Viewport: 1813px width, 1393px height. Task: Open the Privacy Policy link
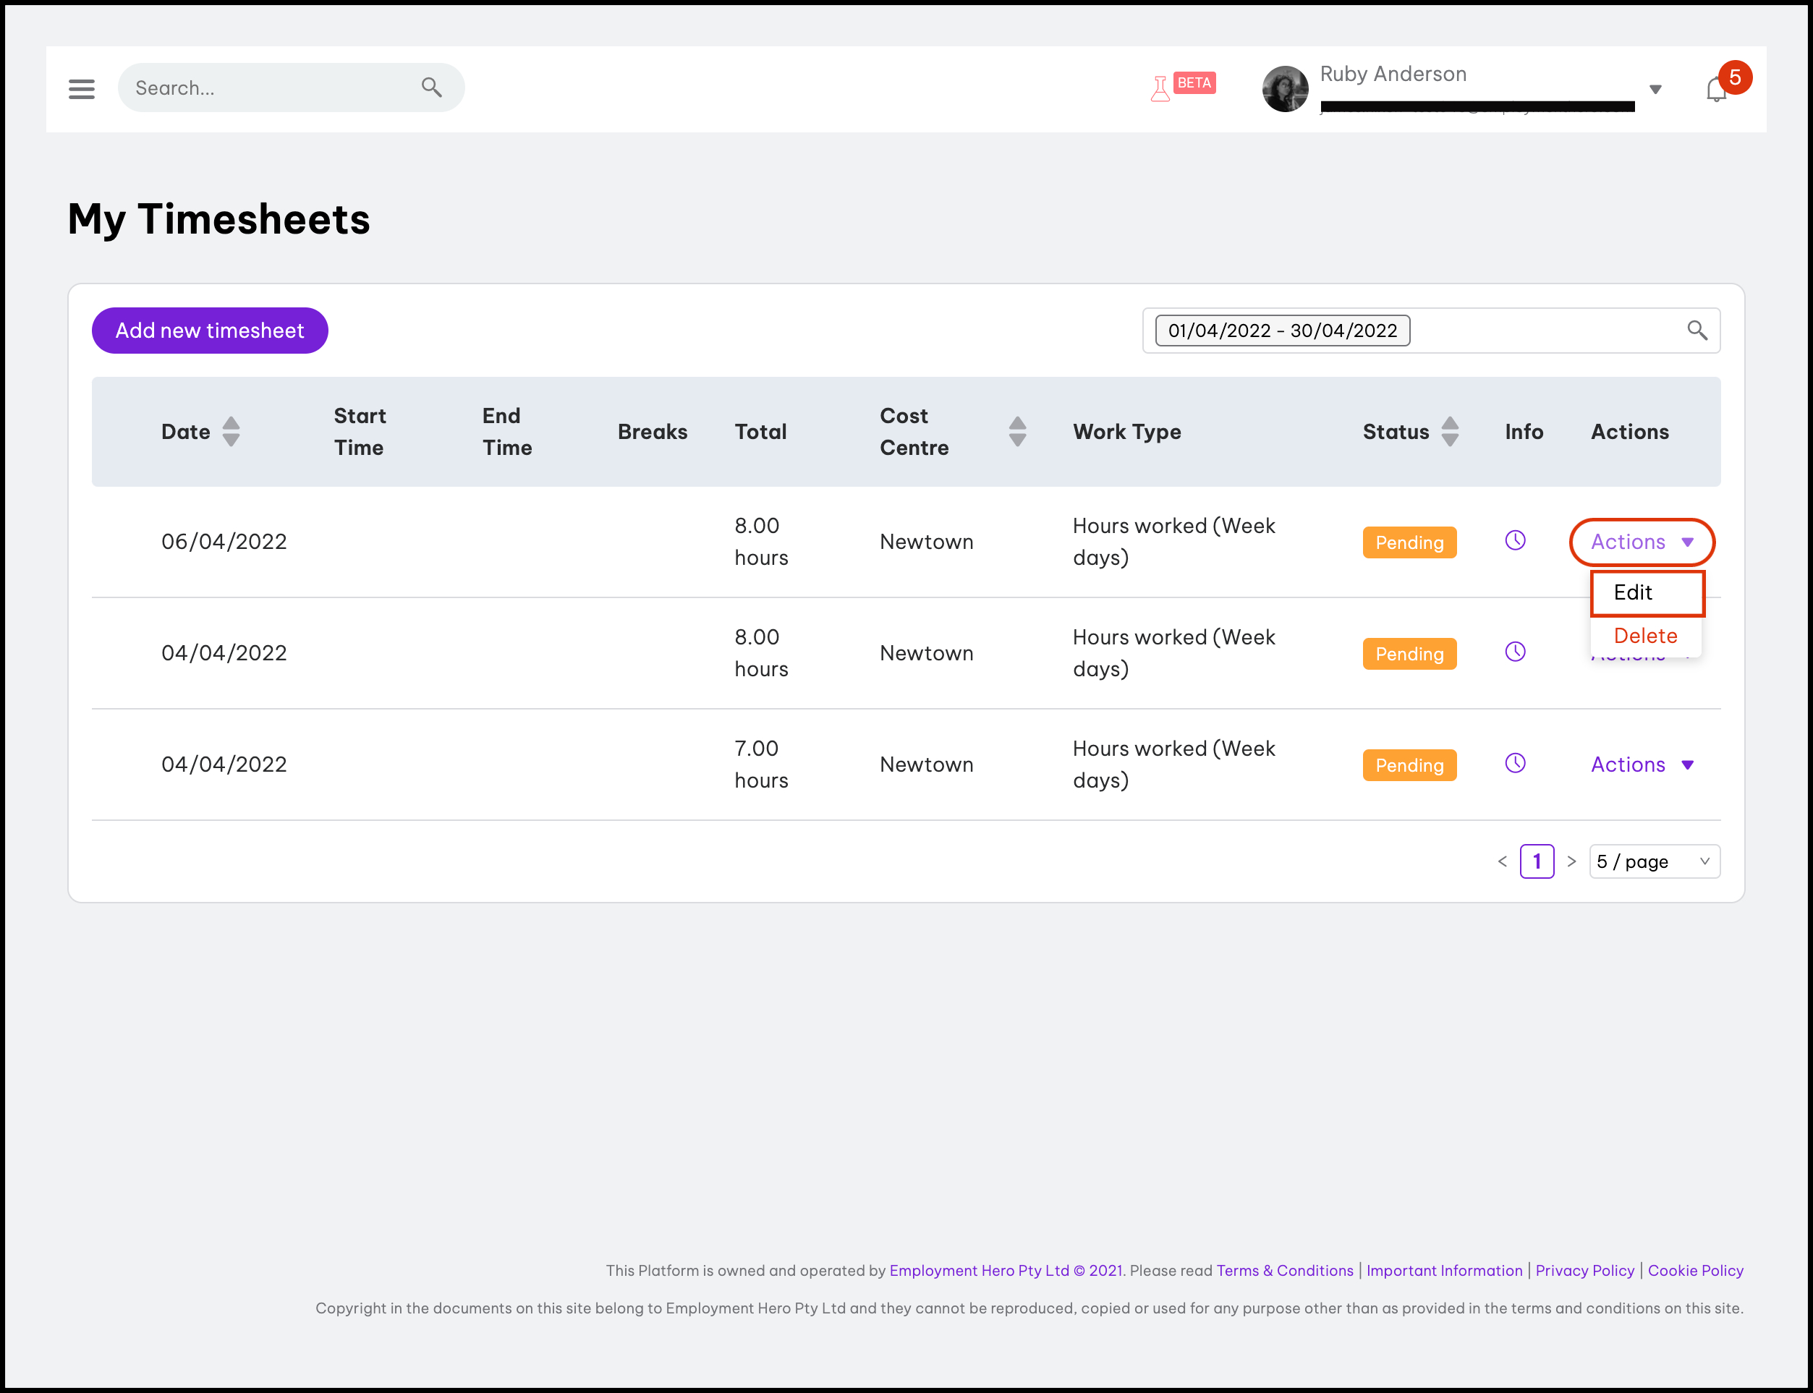coord(1584,1270)
